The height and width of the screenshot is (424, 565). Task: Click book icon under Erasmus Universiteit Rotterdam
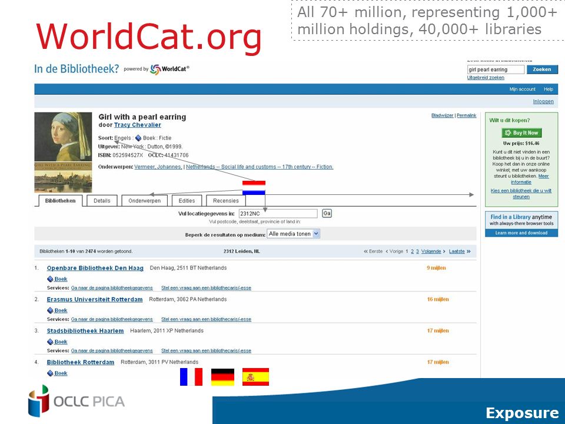[50, 310]
